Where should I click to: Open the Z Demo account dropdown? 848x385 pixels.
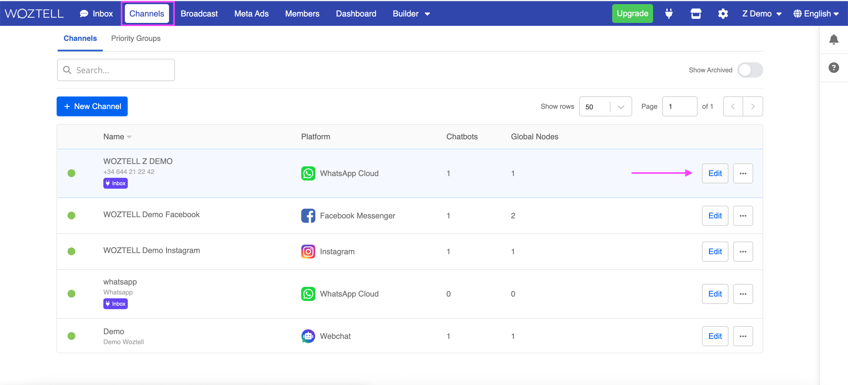click(761, 14)
